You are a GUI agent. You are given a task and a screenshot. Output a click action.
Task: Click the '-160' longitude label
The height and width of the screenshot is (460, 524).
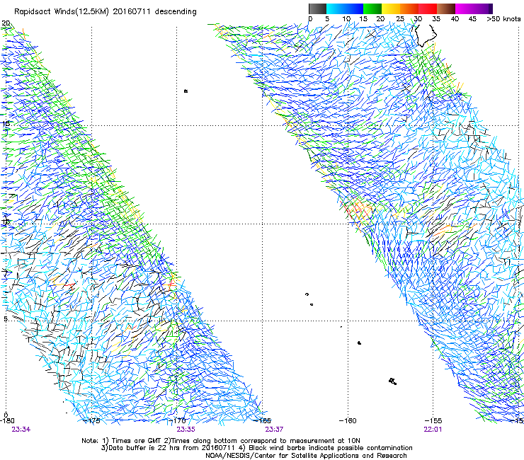(x=348, y=421)
